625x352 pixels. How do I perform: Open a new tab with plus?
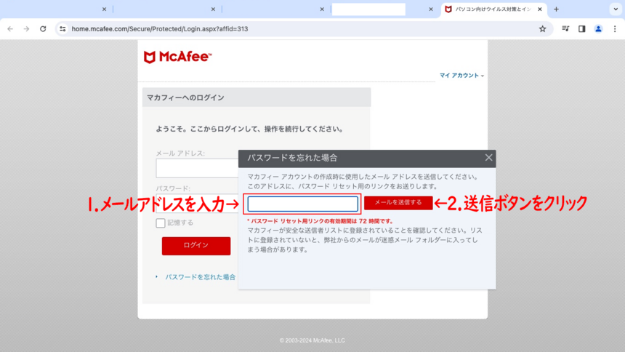pyautogui.click(x=556, y=9)
